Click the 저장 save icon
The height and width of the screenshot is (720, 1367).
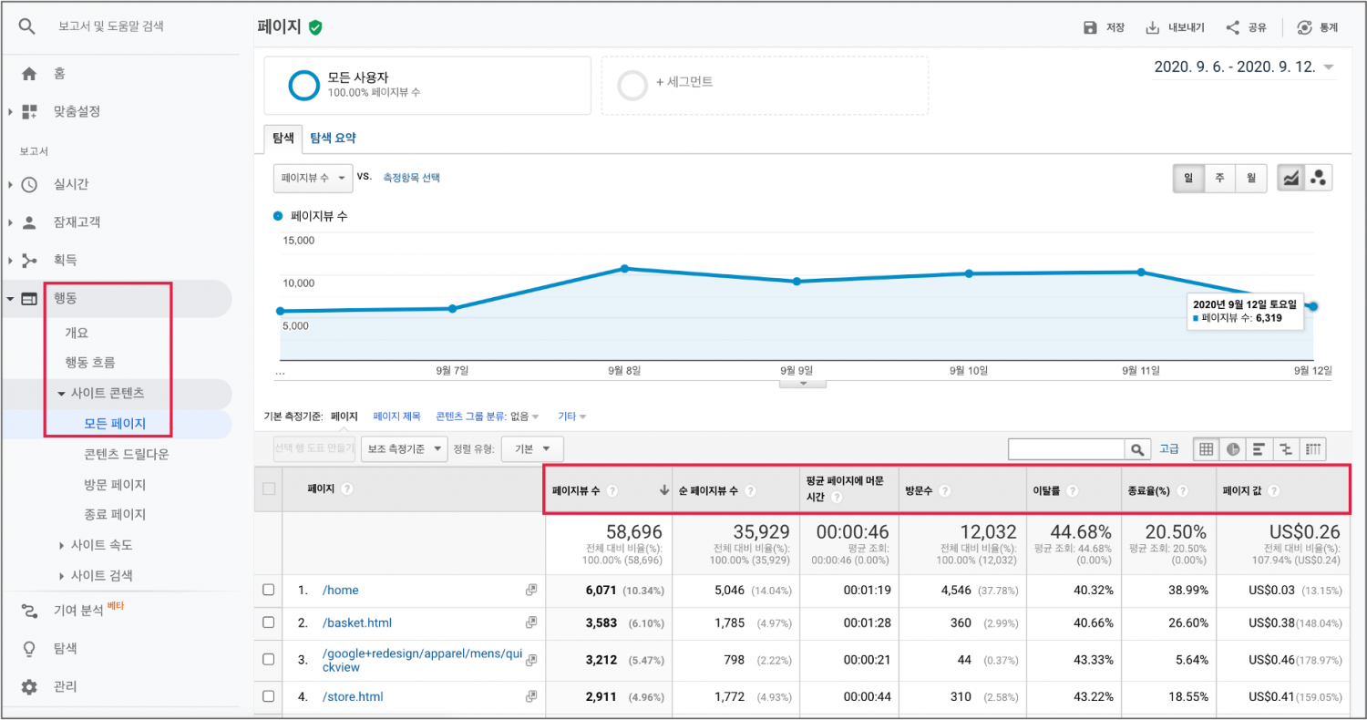[1090, 27]
